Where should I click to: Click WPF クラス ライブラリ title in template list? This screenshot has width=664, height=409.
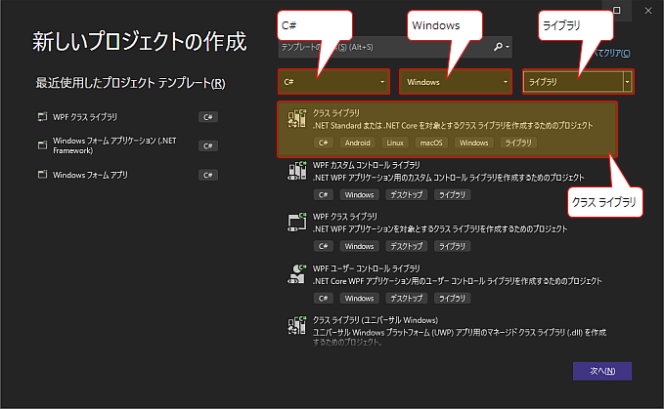(344, 217)
